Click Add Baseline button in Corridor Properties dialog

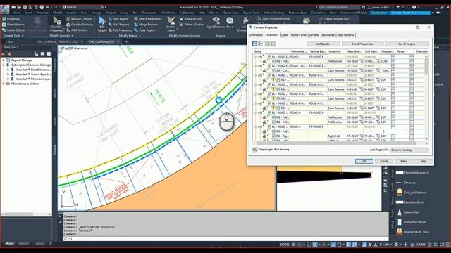pyautogui.click(x=323, y=44)
